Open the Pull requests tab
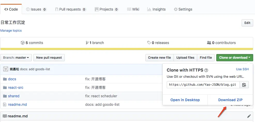The image size is (255, 122). pos(70,9)
